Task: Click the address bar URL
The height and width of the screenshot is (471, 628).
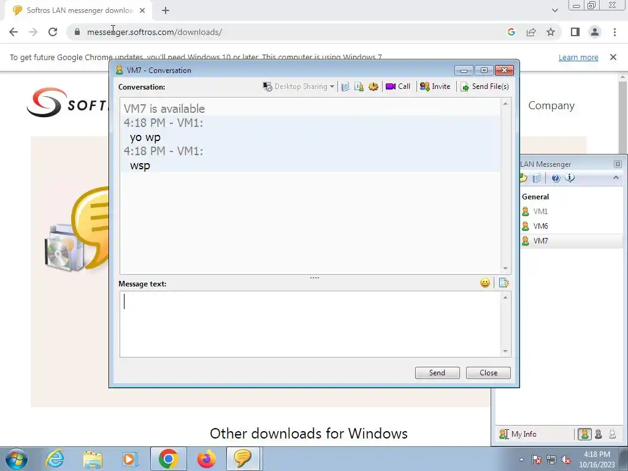Action: [x=154, y=32]
